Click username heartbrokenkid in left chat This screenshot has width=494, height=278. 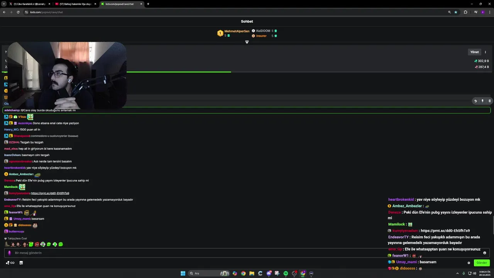15,168
